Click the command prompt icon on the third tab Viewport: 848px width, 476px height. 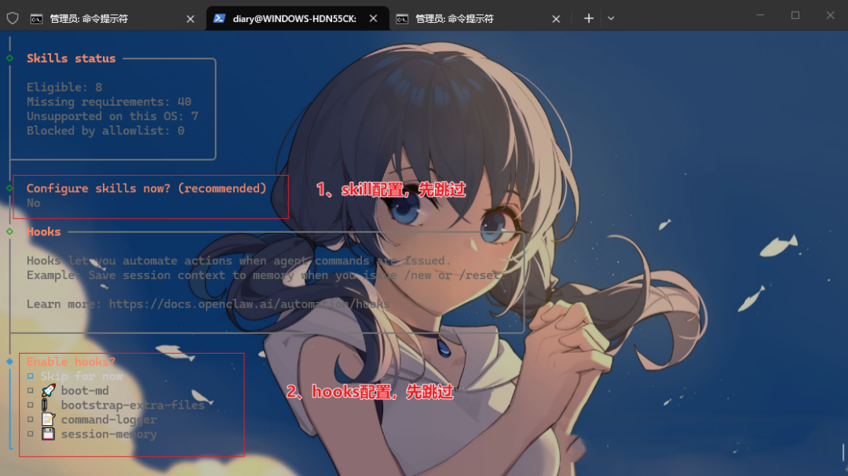(402, 17)
